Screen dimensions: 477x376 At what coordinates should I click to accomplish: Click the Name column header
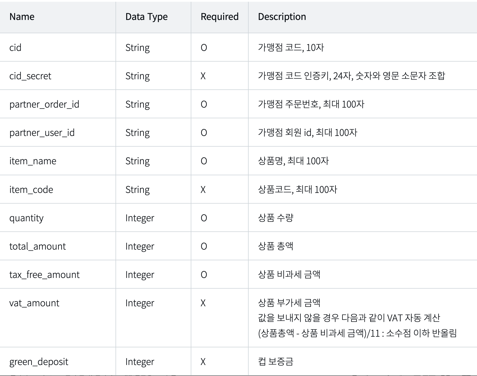point(22,17)
